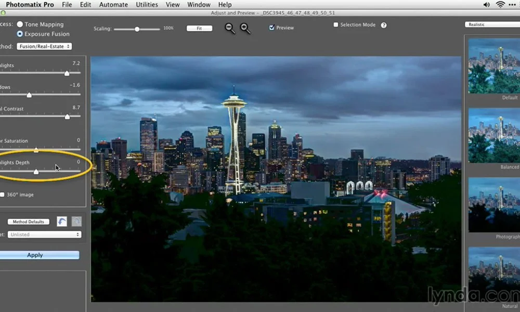Click the Scaling slider handle
The width and height of the screenshot is (520, 312).
[x=137, y=29]
